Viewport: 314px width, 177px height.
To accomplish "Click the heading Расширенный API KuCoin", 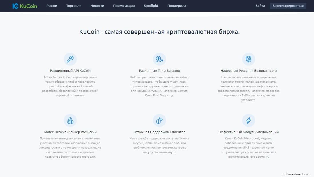I will pyautogui.click(x=70, y=71).
